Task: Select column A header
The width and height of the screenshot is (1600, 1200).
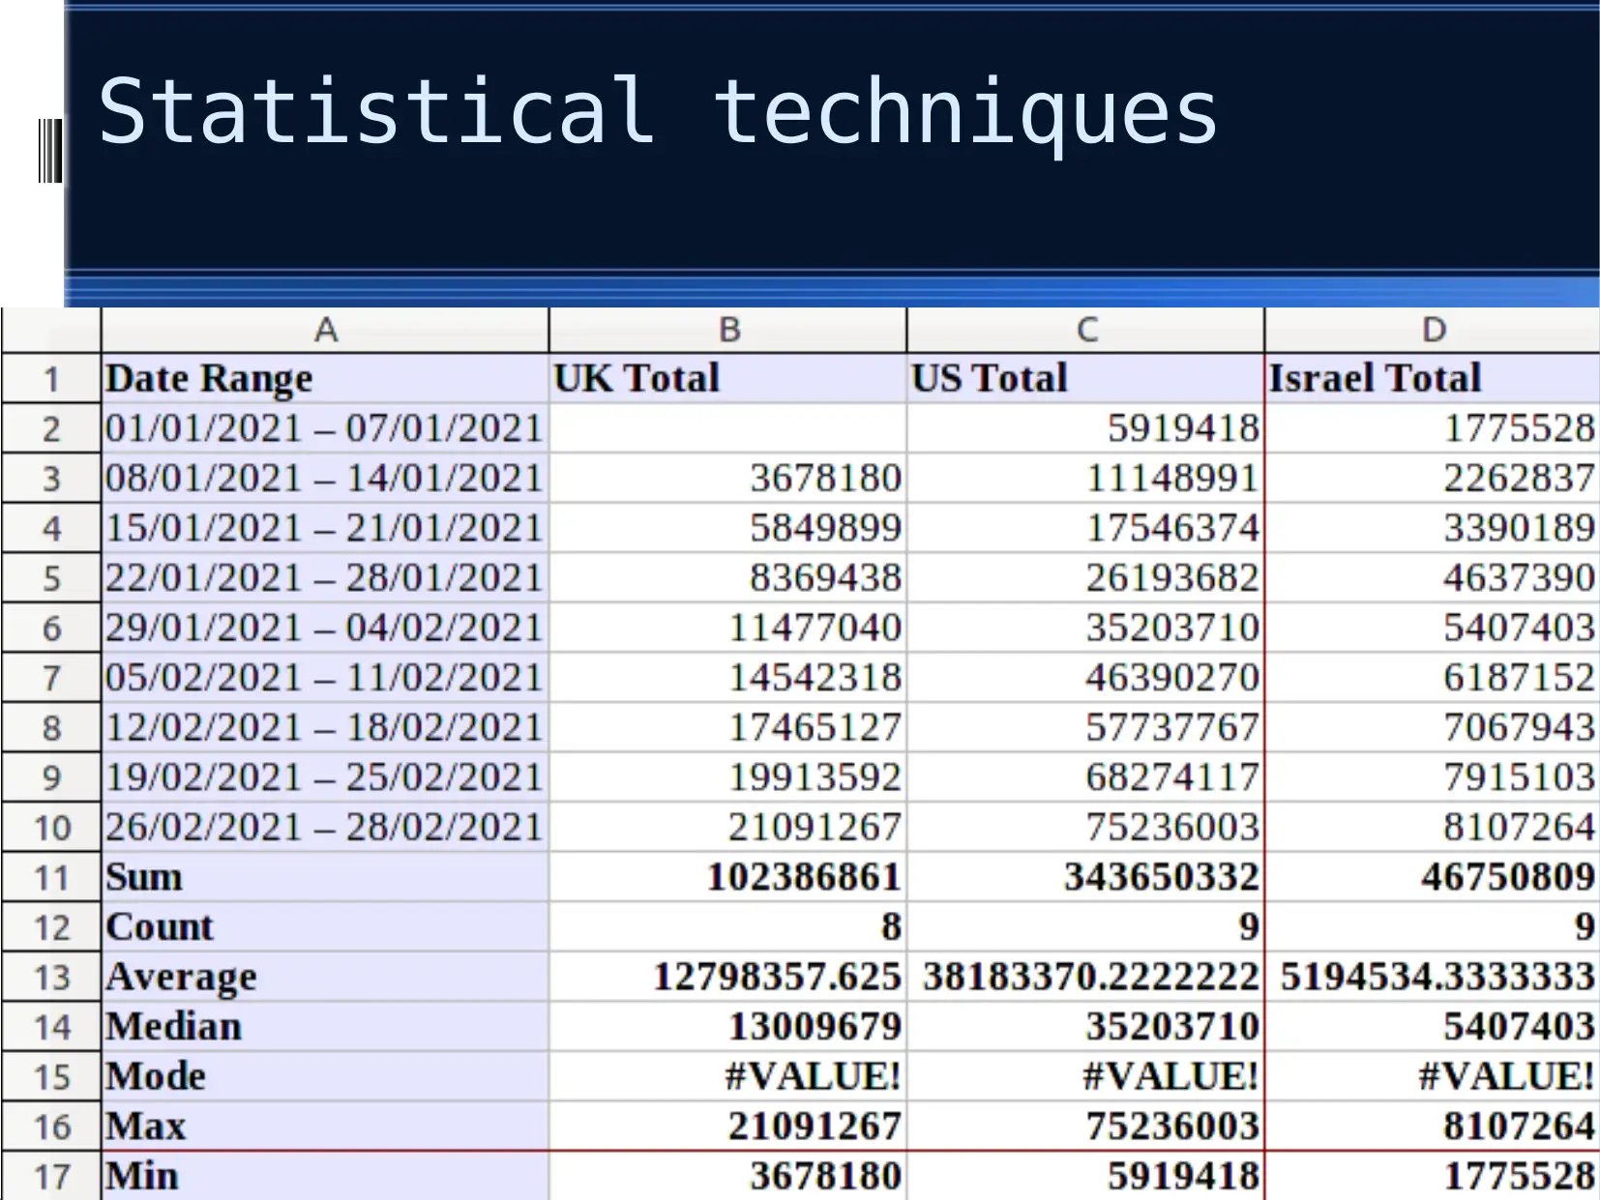Action: (x=325, y=331)
